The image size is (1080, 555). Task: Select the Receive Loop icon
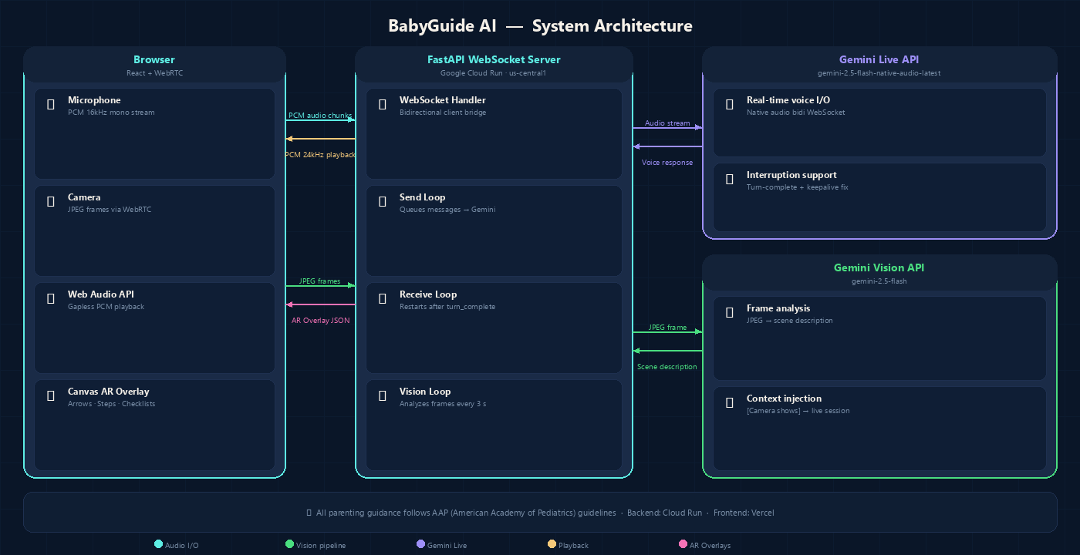tap(383, 298)
